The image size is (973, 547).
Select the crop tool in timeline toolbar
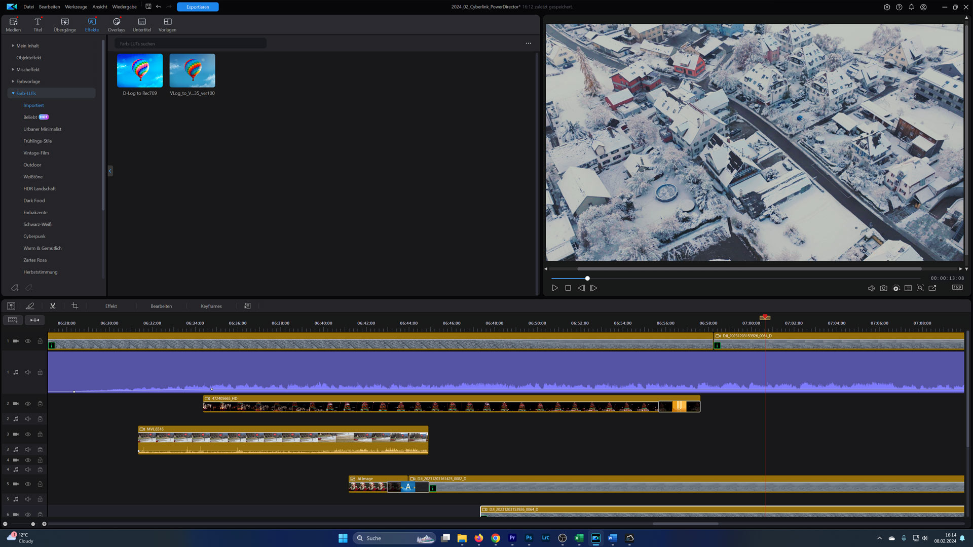[75, 306]
